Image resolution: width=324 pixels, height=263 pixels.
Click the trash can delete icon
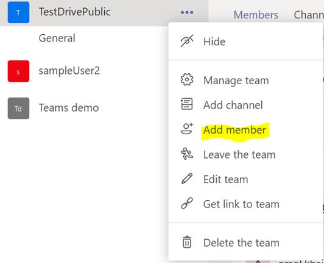click(x=187, y=242)
